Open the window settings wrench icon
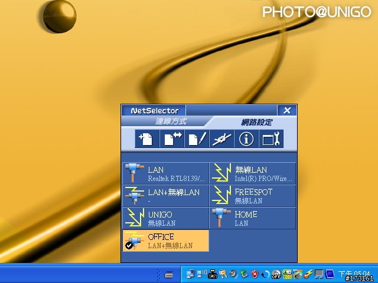Viewport: 378px width, 283px height. click(x=271, y=139)
